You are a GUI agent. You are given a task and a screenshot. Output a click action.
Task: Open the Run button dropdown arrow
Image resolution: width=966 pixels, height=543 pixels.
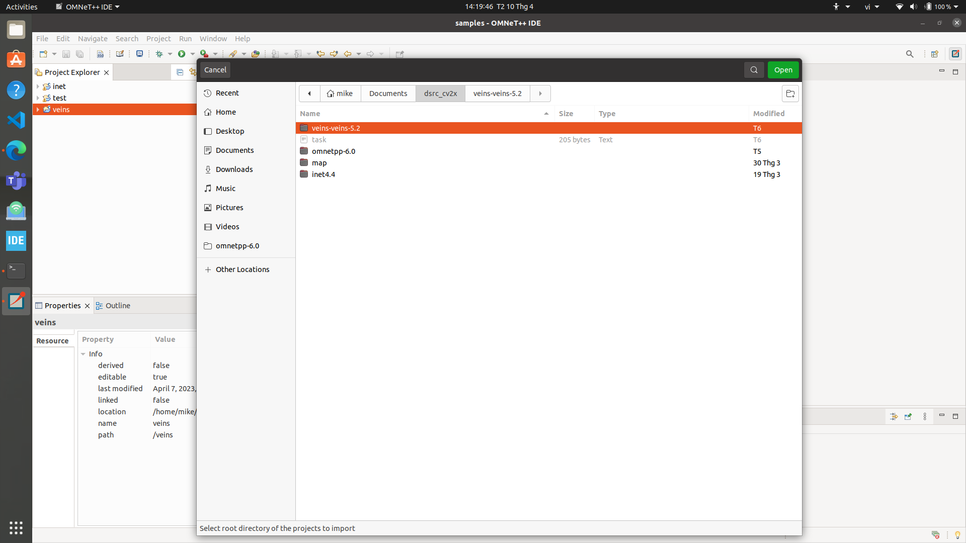pos(193,54)
